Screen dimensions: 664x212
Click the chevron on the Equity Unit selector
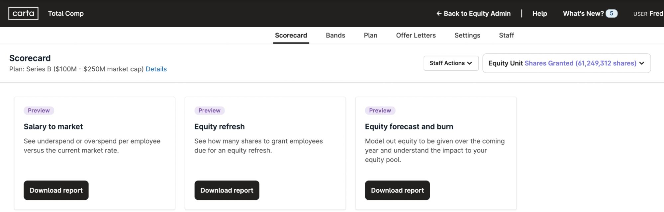(x=641, y=63)
